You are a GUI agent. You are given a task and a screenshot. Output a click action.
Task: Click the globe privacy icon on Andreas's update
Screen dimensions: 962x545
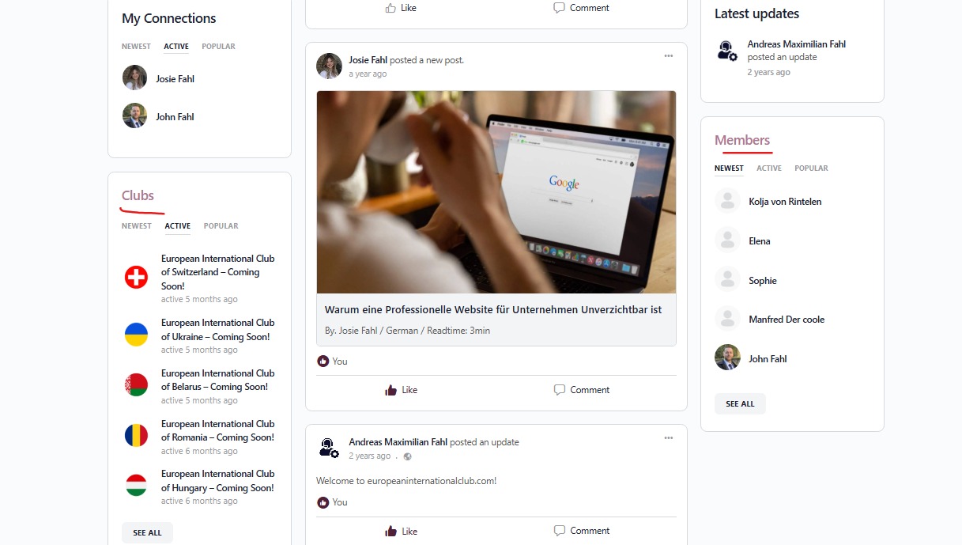click(407, 456)
